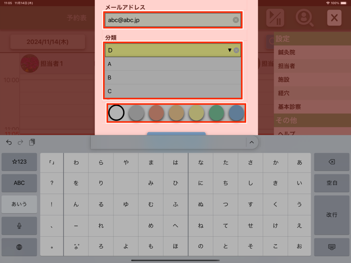Viewport: 351px width, 263px height.
Task: Tap the clipboard paste icon above keyboard
Action: point(32,142)
